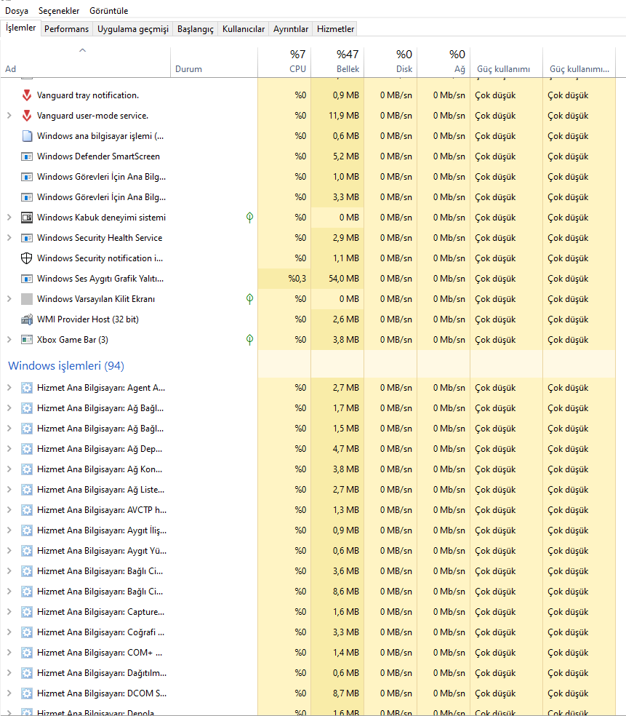
Task: Select the Windows işlemleri (94) group heading
Action: (x=66, y=366)
